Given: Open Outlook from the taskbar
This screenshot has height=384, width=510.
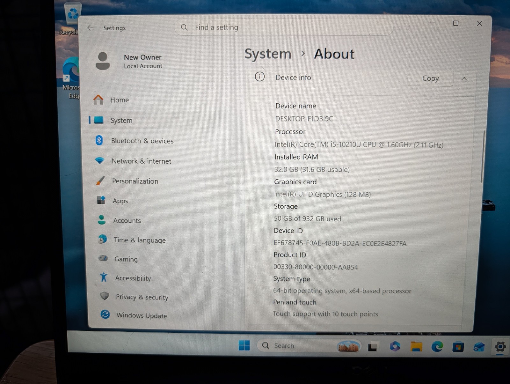Looking at the screenshot, I should (x=479, y=347).
